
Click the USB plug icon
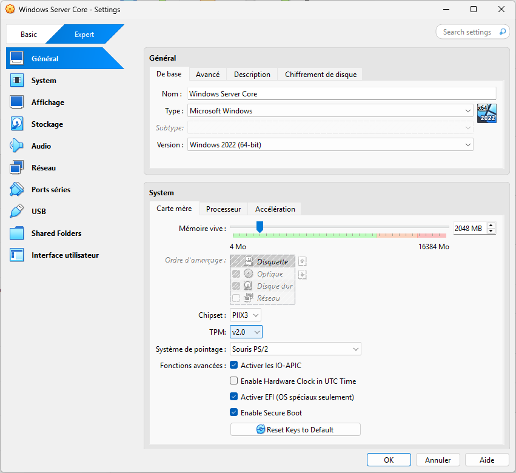click(16, 211)
